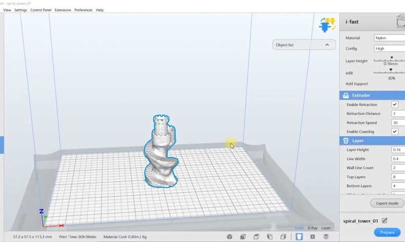Uncheck the Enable Coasting checkbox

[x=395, y=132]
